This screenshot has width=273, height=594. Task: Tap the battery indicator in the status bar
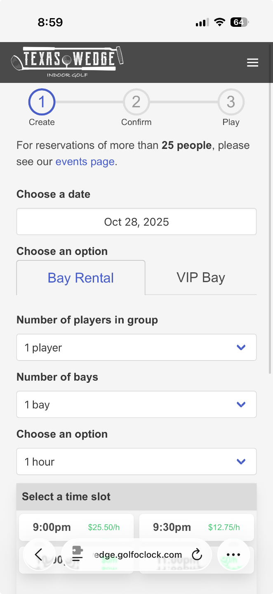tap(239, 22)
